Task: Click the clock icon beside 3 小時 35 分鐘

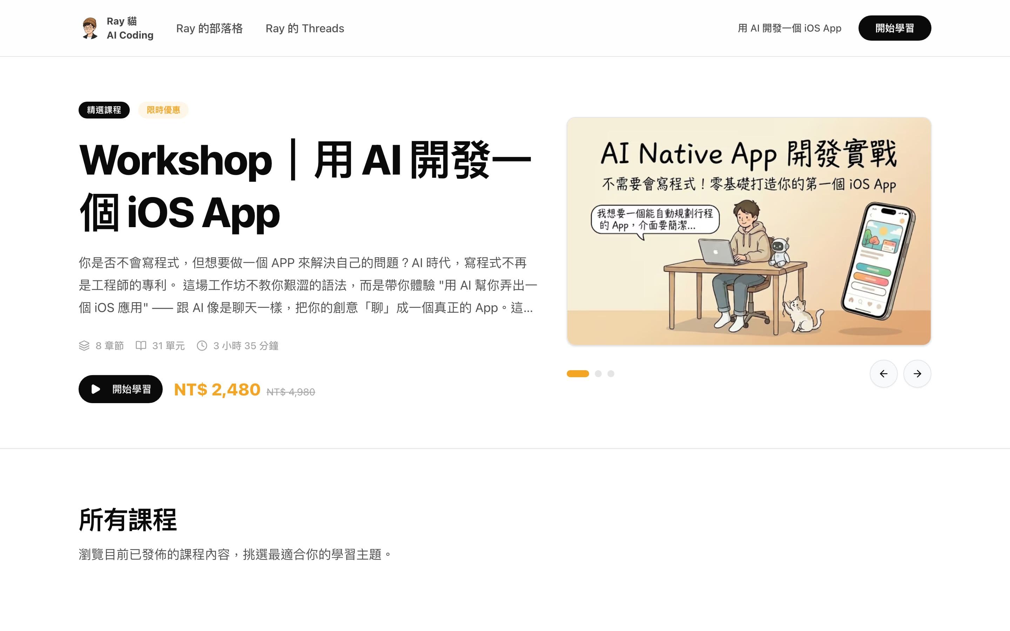Action: (202, 346)
